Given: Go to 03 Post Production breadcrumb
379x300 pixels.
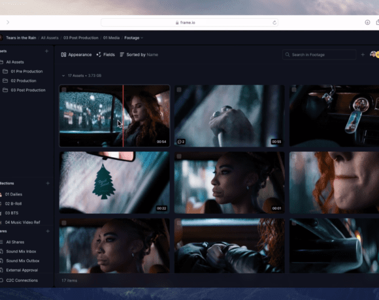Looking at the screenshot, I should [81, 38].
